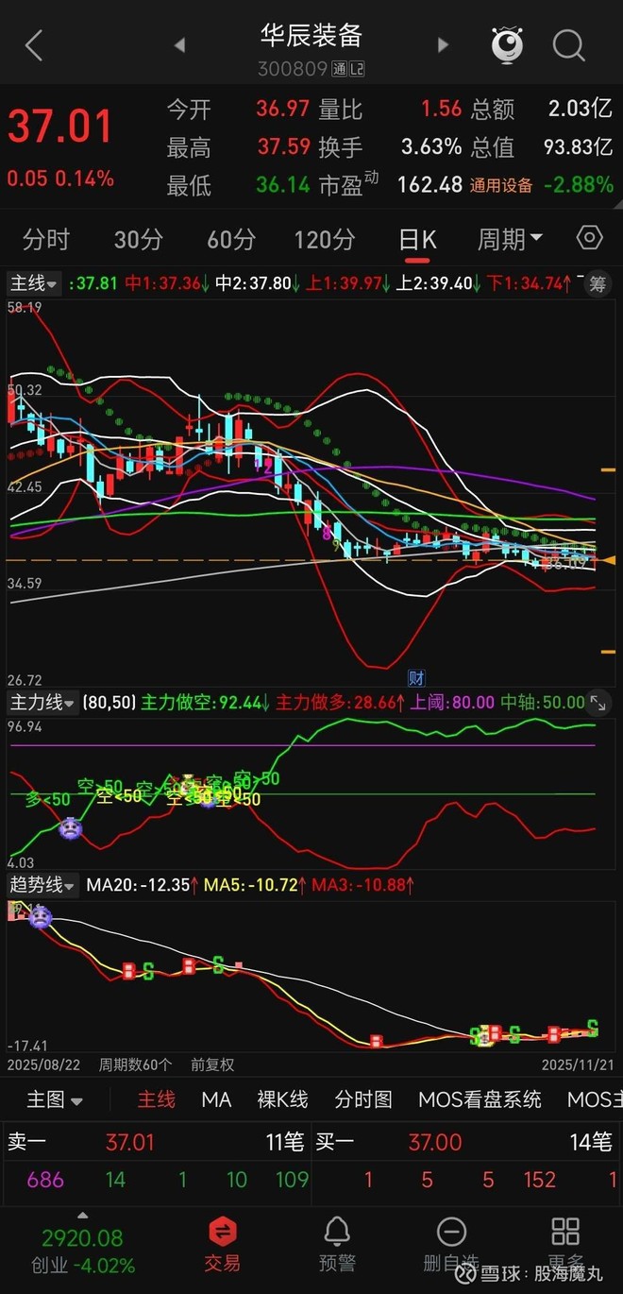623x1294 pixels.
Task: Tap the stock name 华辰装备
Action: point(311,36)
